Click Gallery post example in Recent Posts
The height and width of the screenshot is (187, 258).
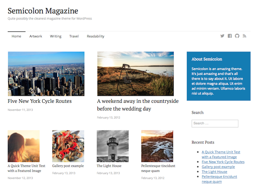218,167
